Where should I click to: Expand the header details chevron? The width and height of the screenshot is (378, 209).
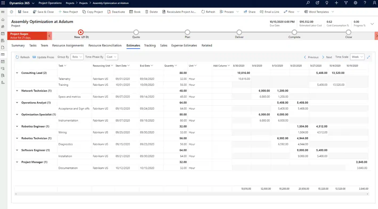point(372,24)
